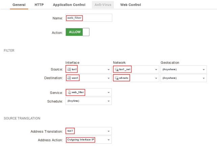The height and width of the screenshot is (148, 217).
Task: Expand the Source Interface dropdown
Action: coord(108,70)
